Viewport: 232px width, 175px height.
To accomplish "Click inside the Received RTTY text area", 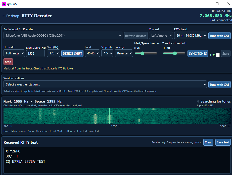I will click(x=117, y=160).
